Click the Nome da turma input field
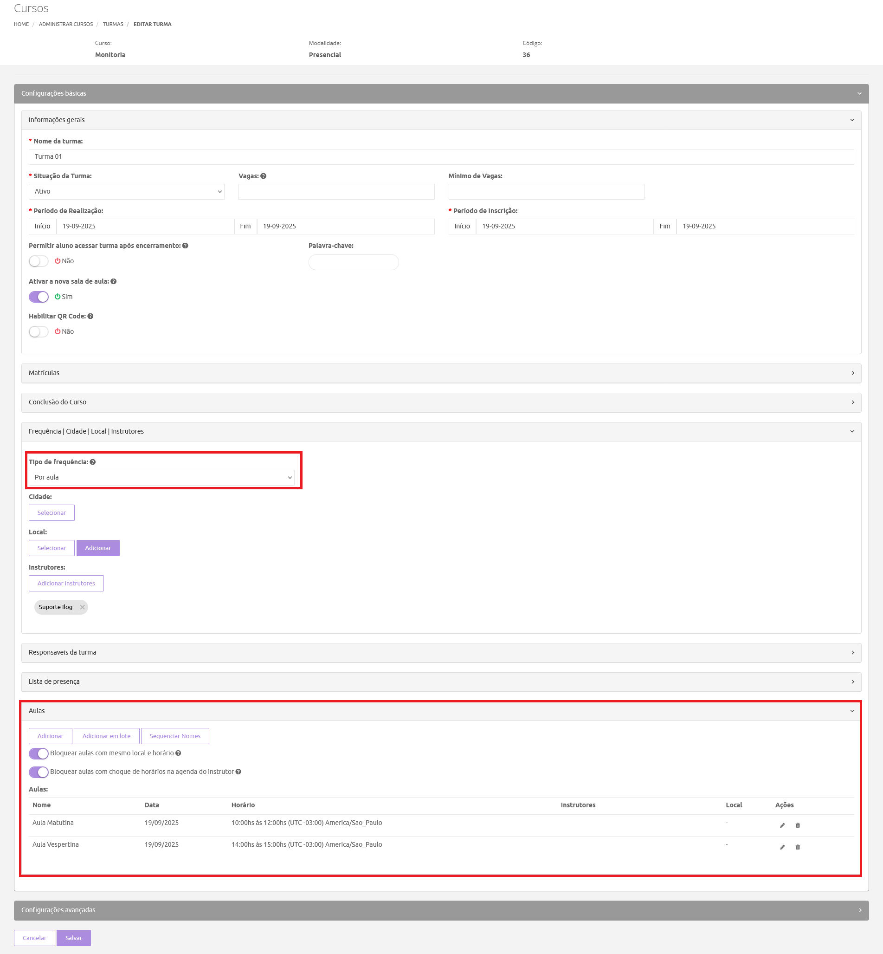The image size is (883, 954). coord(441,156)
